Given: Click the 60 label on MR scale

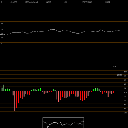Looking at the screenshot, I should coord(125,80).
